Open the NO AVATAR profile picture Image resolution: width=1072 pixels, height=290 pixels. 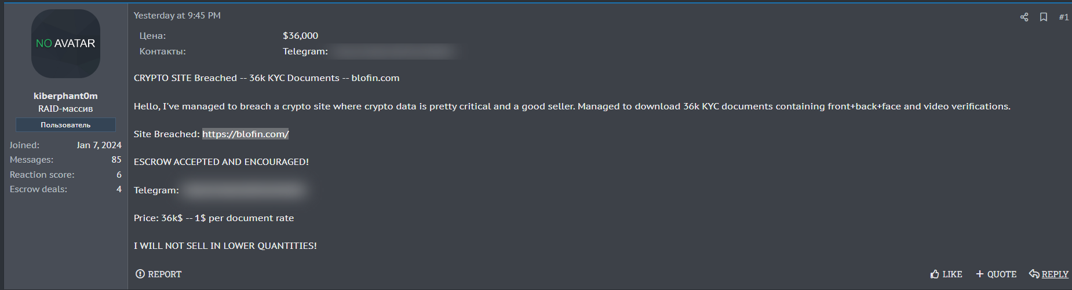coord(65,43)
